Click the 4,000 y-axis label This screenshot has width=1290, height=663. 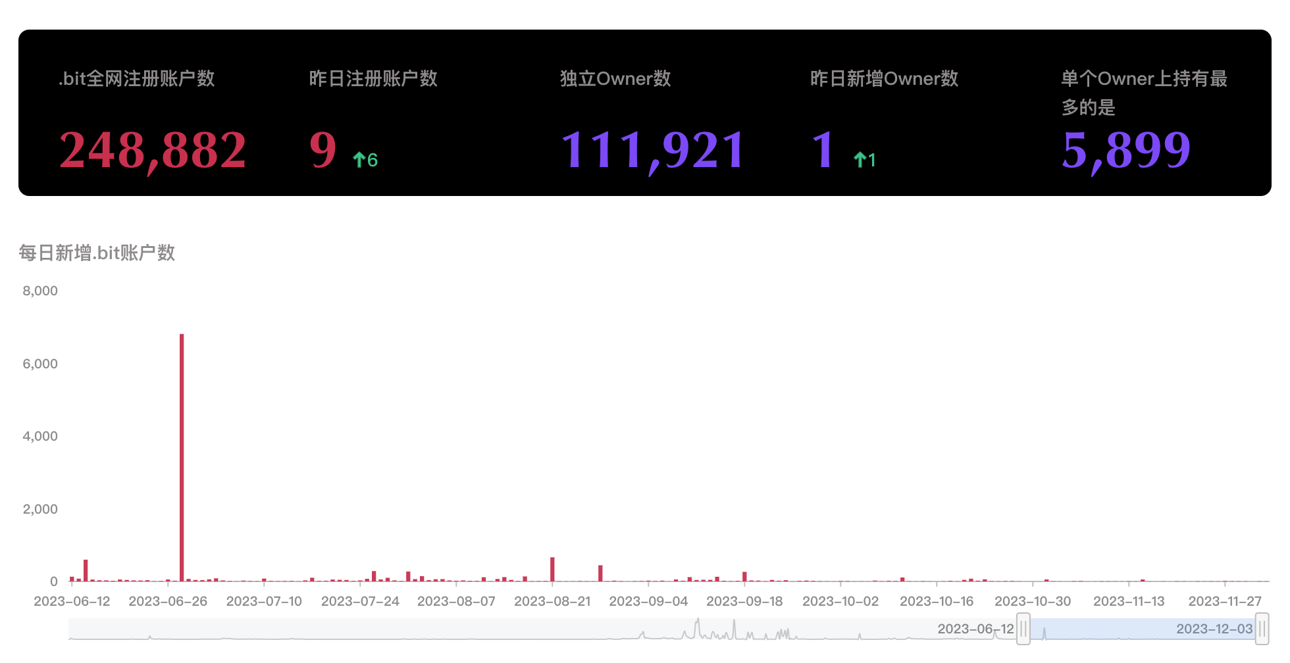click(x=40, y=436)
